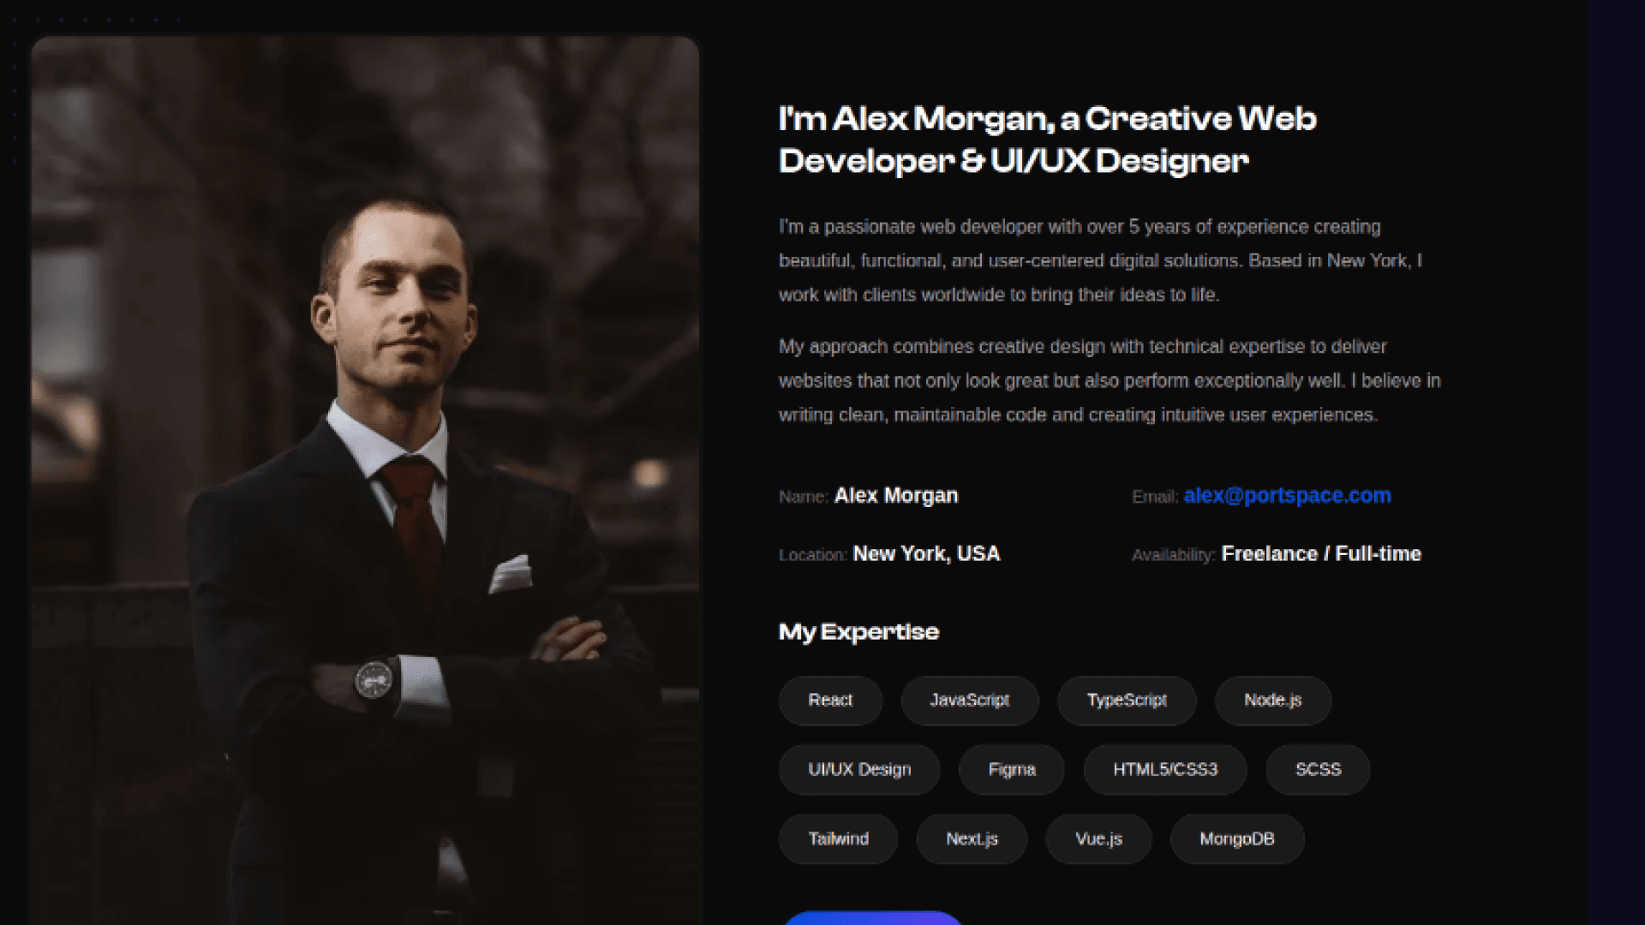Click the Freelance / Full-time availability text
The width and height of the screenshot is (1645, 925).
pyautogui.click(x=1321, y=554)
